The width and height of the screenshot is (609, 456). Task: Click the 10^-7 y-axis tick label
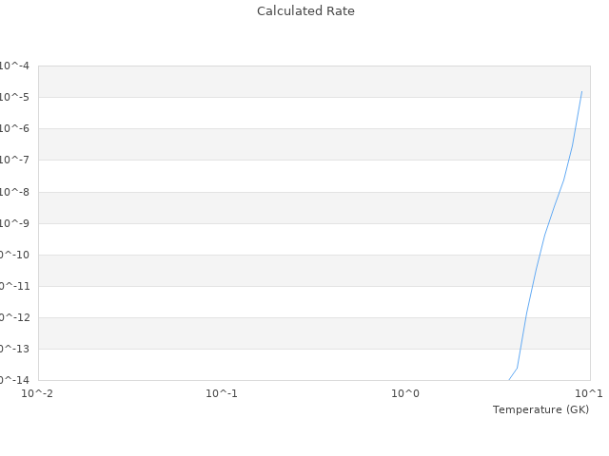click(x=15, y=160)
